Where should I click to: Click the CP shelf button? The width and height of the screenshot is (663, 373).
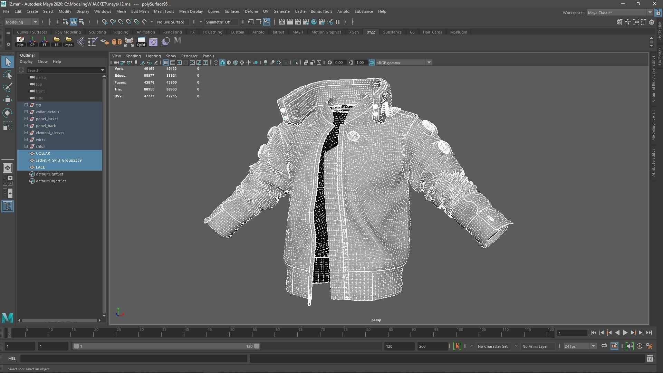(x=32, y=41)
